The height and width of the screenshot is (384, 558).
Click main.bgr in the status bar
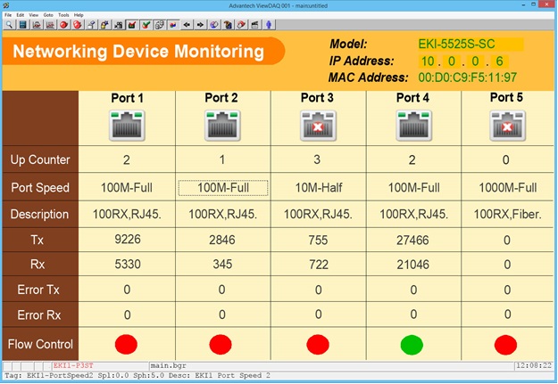point(168,365)
